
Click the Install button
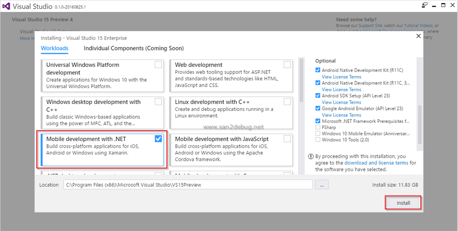(x=403, y=203)
